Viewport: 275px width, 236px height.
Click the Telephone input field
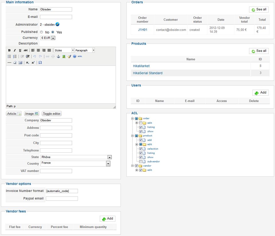(x=56, y=150)
